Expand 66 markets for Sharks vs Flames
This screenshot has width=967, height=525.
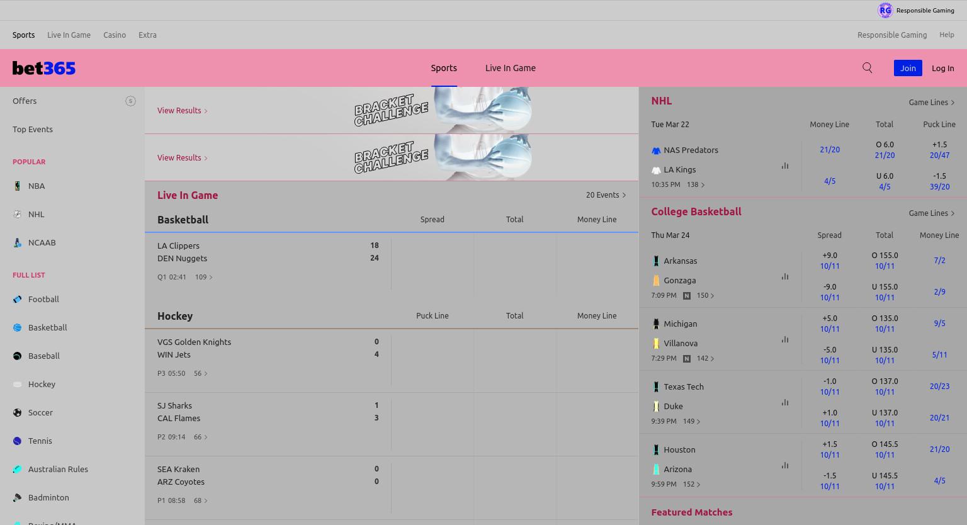tap(201, 437)
